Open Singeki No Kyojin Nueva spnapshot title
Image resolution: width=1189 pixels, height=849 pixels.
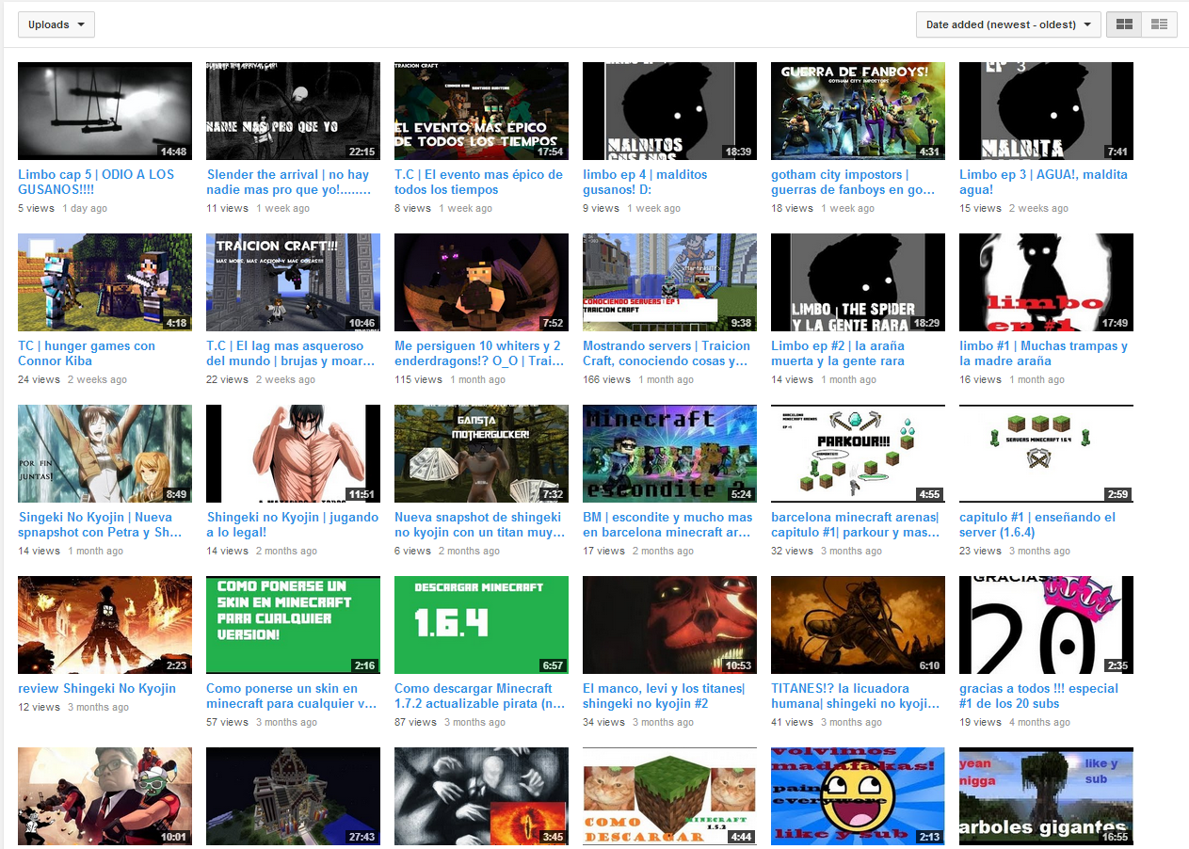[x=100, y=524]
